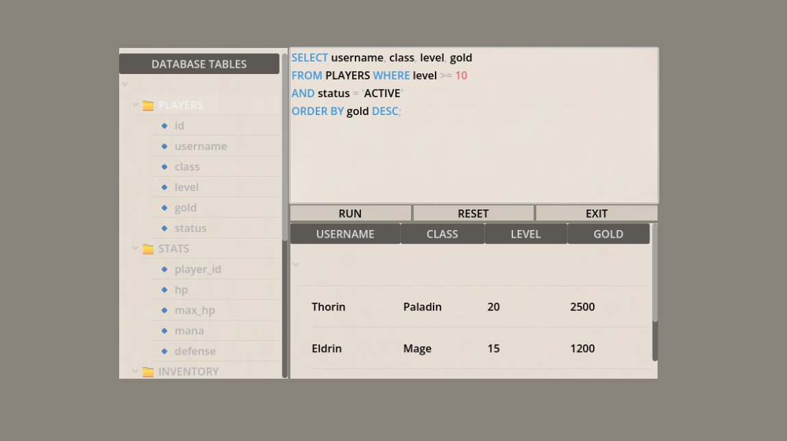Click the level 20 cell

click(x=493, y=307)
